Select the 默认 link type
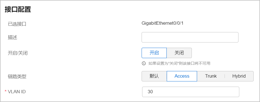This screenshot has width=260, height=102. [154, 76]
